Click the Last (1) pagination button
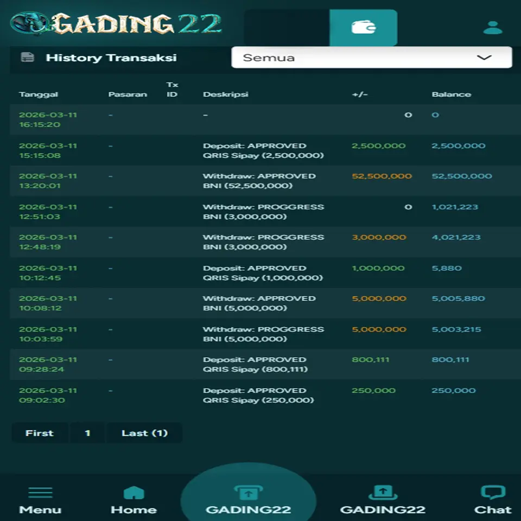521x521 pixels. click(144, 433)
